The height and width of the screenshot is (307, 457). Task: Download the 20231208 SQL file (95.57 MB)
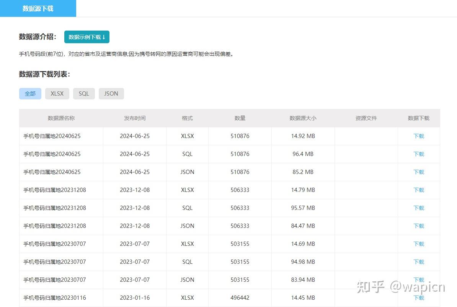pos(419,208)
